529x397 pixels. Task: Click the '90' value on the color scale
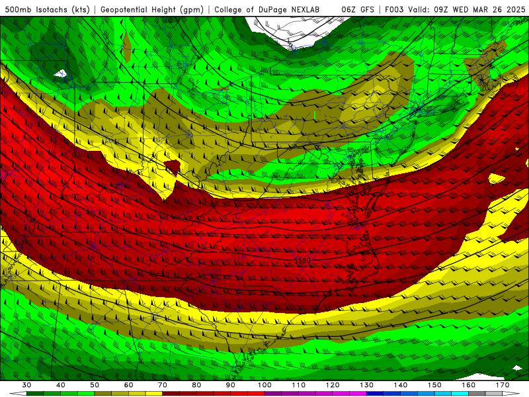click(231, 385)
